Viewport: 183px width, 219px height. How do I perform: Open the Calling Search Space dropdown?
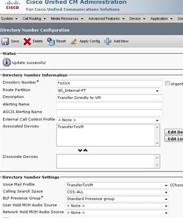(117, 192)
